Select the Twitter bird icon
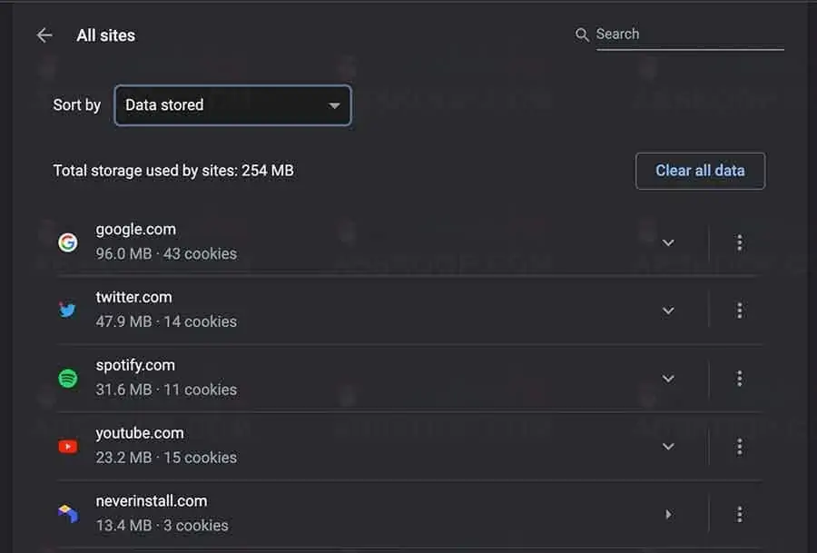817x553 pixels. tap(68, 310)
